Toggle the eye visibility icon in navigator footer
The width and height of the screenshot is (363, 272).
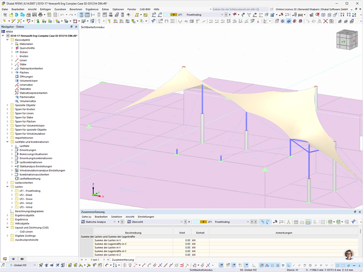click(x=14, y=259)
